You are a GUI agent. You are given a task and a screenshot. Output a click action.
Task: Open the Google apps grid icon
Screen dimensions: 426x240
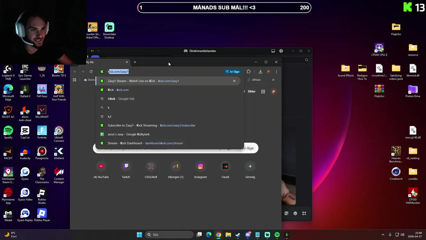click(263, 92)
